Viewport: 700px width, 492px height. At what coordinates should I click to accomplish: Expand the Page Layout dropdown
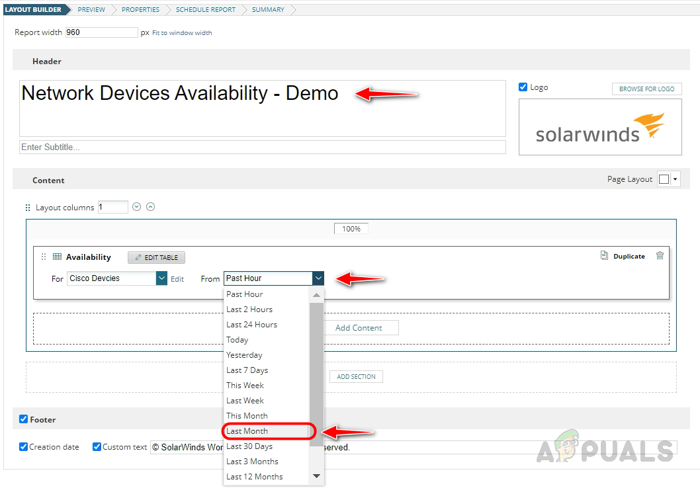click(675, 179)
